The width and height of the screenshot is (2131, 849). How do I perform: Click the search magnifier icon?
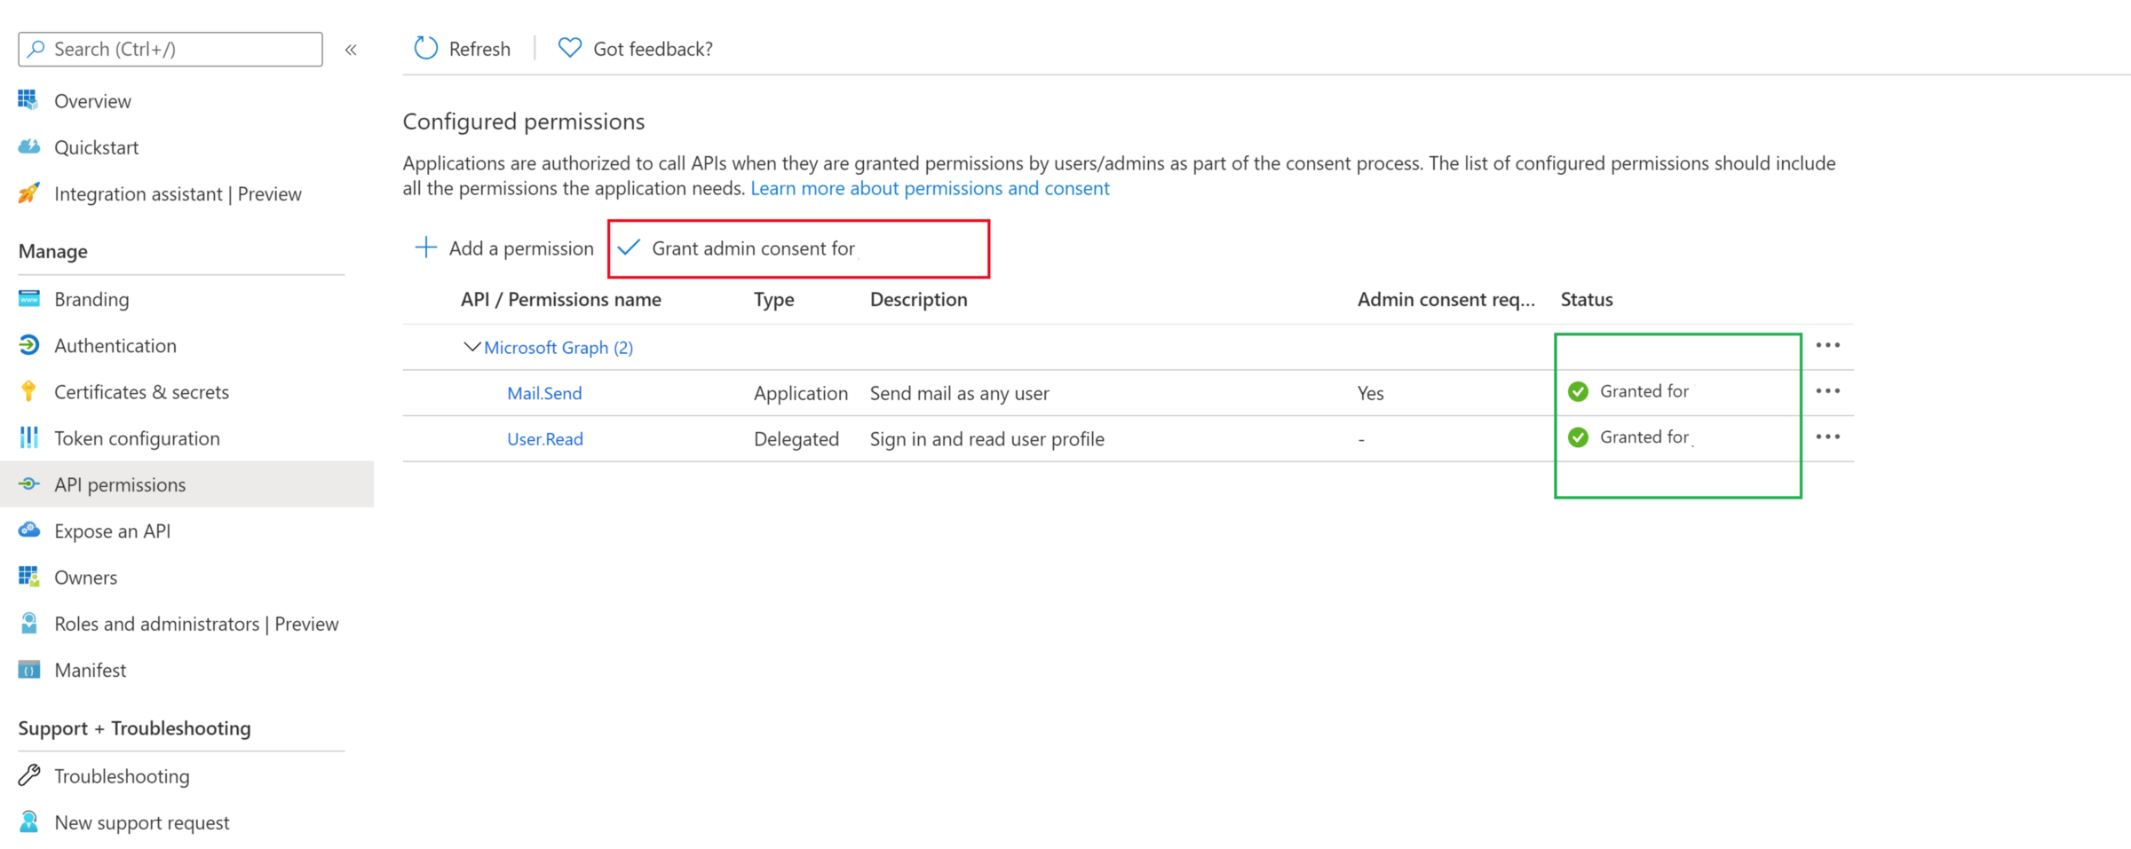36,49
